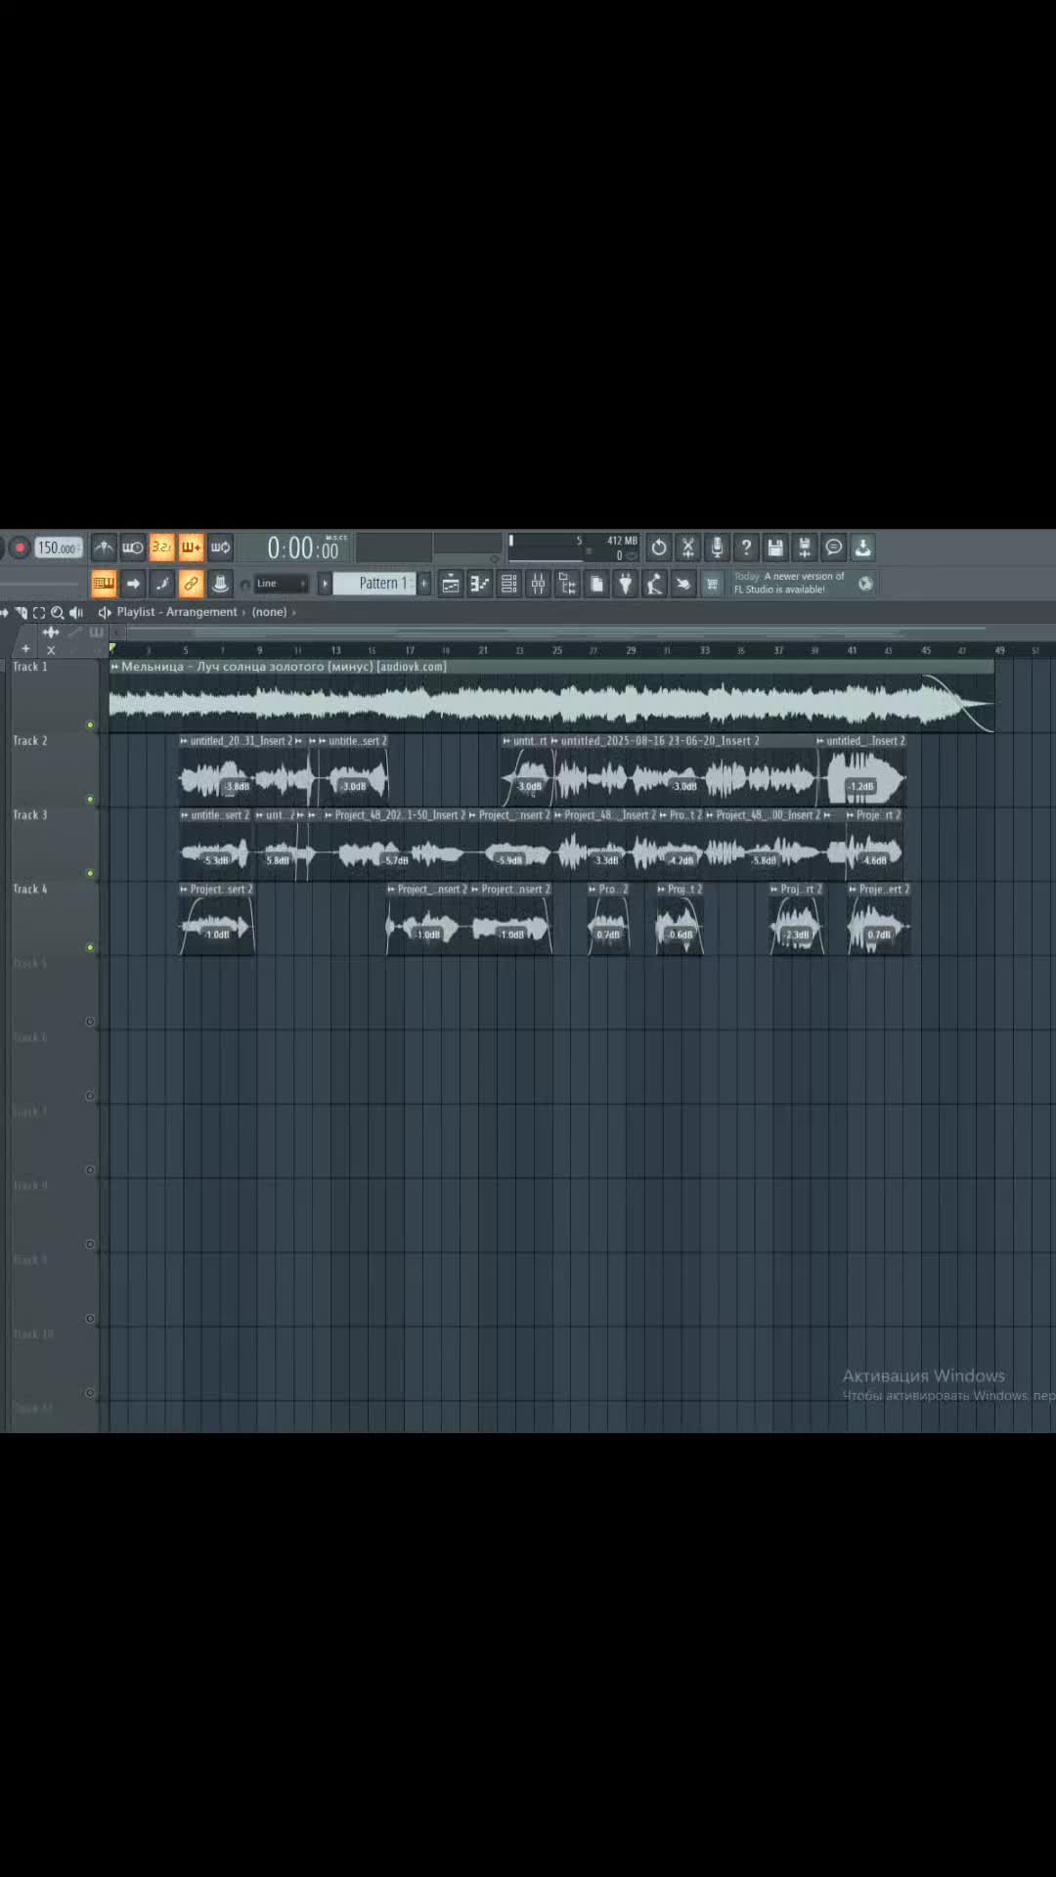Save project with the floppy disk icon
The width and height of the screenshot is (1056, 1877).
click(775, 547)
